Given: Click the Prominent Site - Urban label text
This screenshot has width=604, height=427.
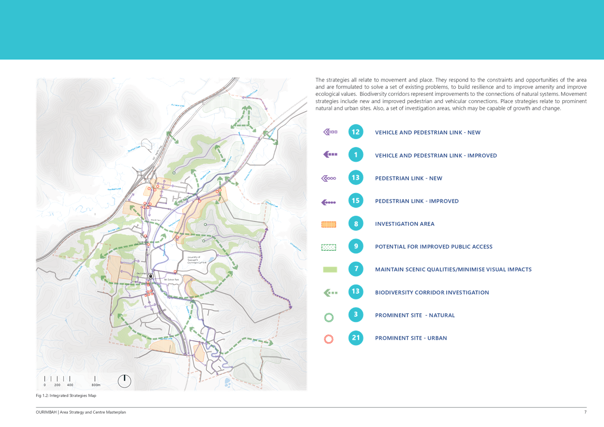Looking at the screenshot, I should pyautogui.click(x=411, y=338).
